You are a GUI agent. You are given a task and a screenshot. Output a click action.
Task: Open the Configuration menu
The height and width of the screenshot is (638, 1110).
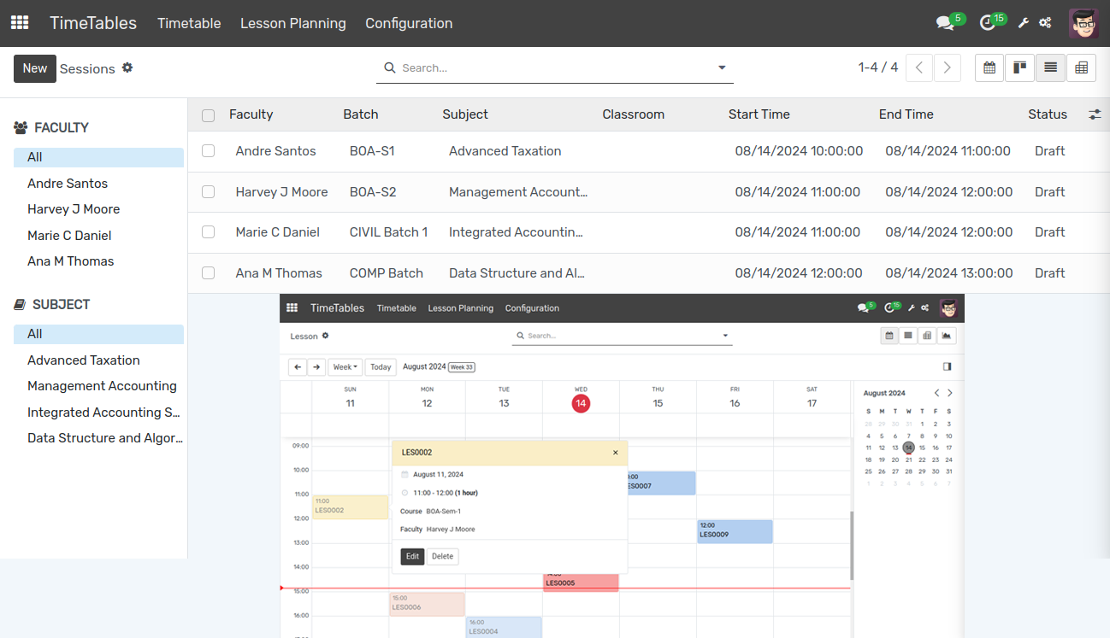point(409,23)
